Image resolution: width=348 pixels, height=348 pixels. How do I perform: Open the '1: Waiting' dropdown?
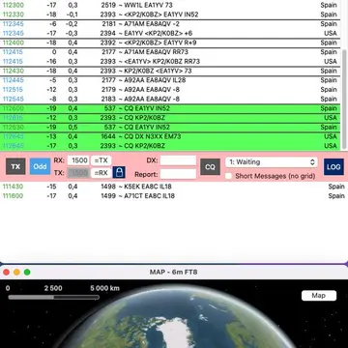tap(272, 162)
